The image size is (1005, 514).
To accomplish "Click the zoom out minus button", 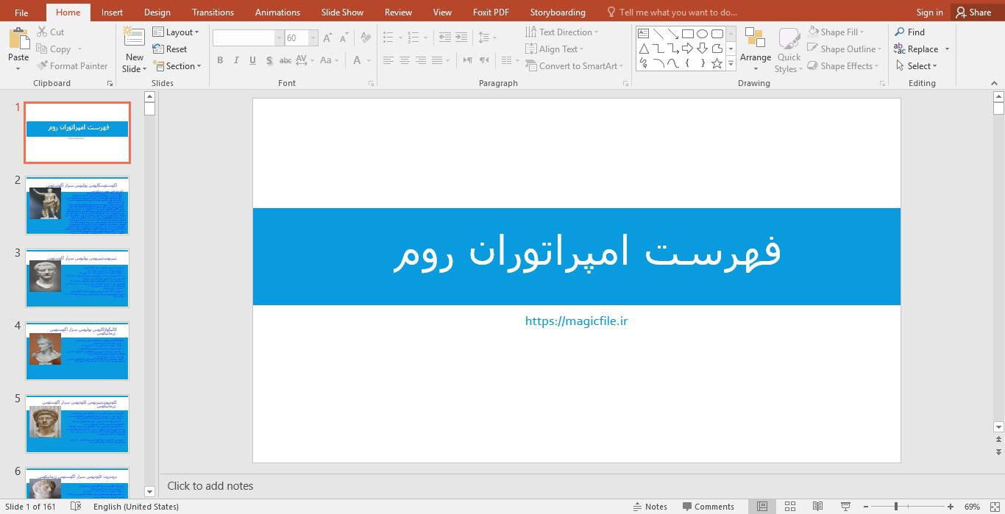I will point(866,507).
